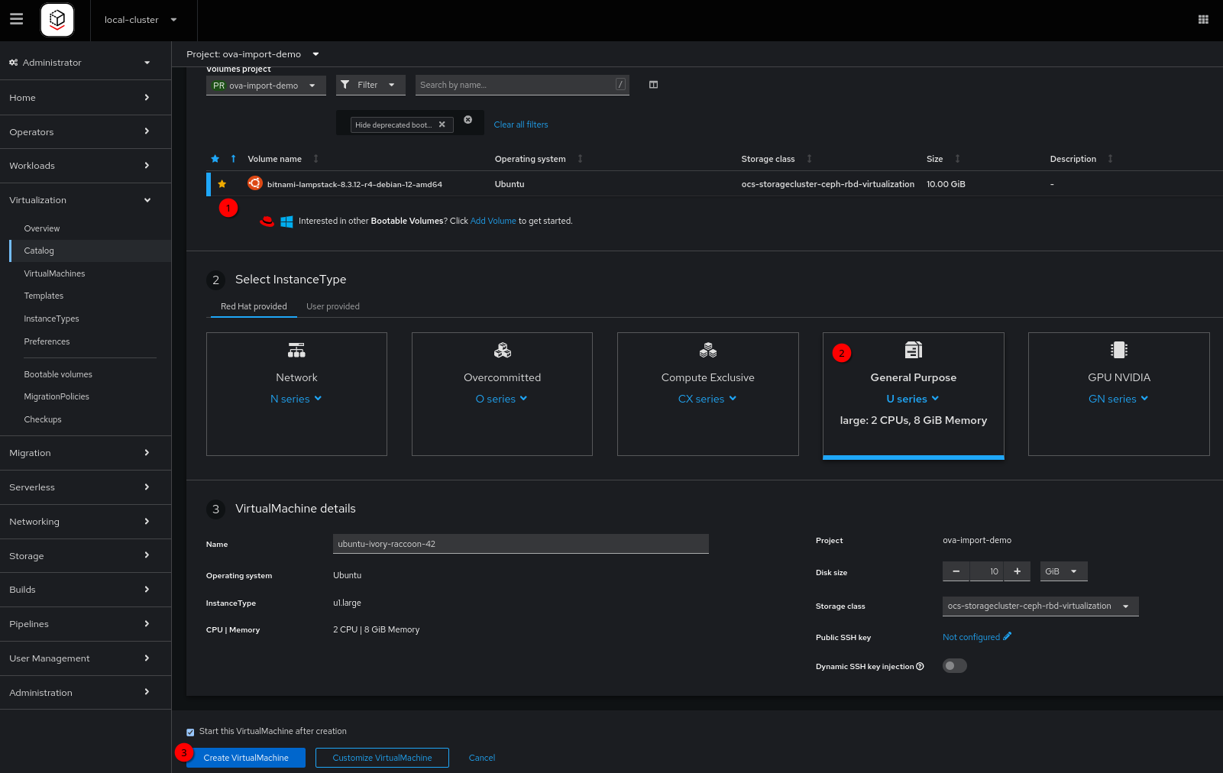
Task: Open MigrationPolicies in the sidebar
Action: point(57,396)
